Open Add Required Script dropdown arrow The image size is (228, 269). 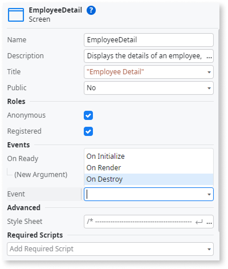coord(209,249)
